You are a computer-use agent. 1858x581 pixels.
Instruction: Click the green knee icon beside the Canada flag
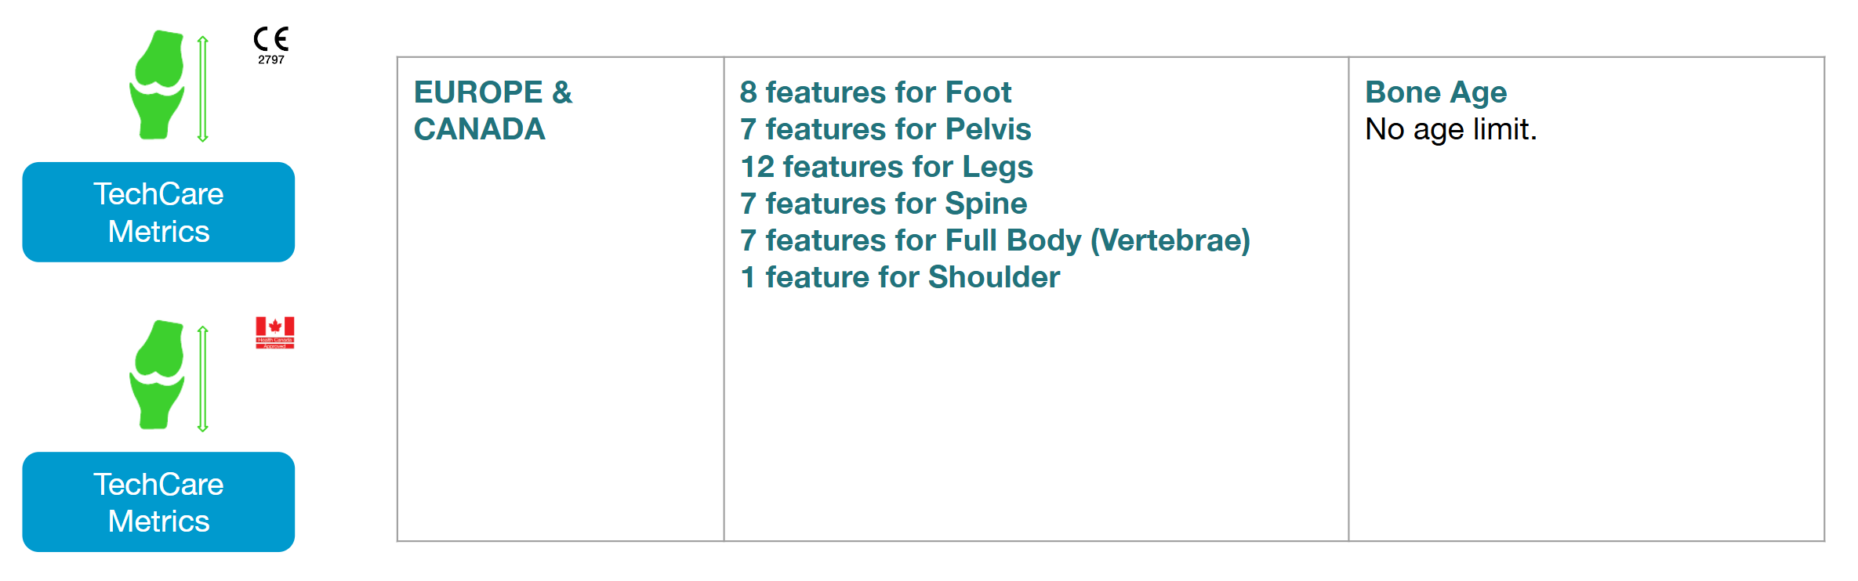[158, 375]
